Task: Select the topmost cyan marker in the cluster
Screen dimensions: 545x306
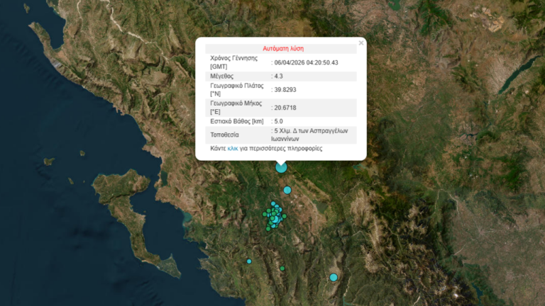Action: click(273, 204)
